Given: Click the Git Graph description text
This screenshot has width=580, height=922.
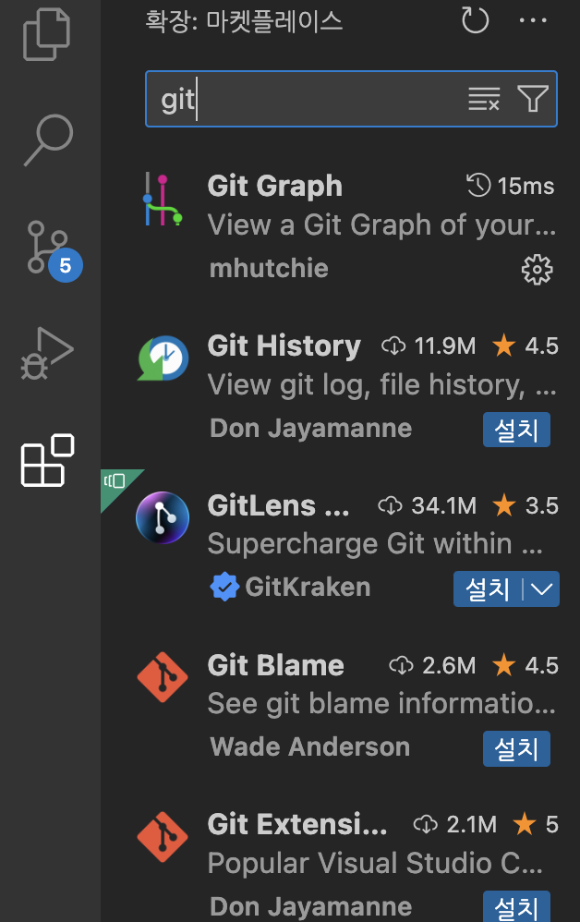Looking at the screenshot, I should coord(381,225).
